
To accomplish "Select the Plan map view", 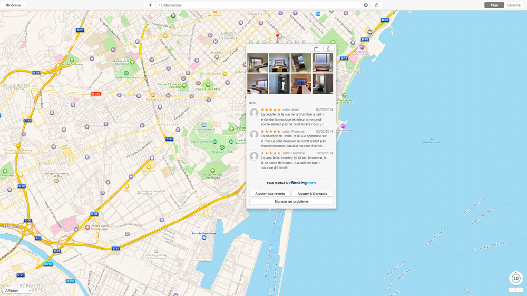I will click(494, 5).
